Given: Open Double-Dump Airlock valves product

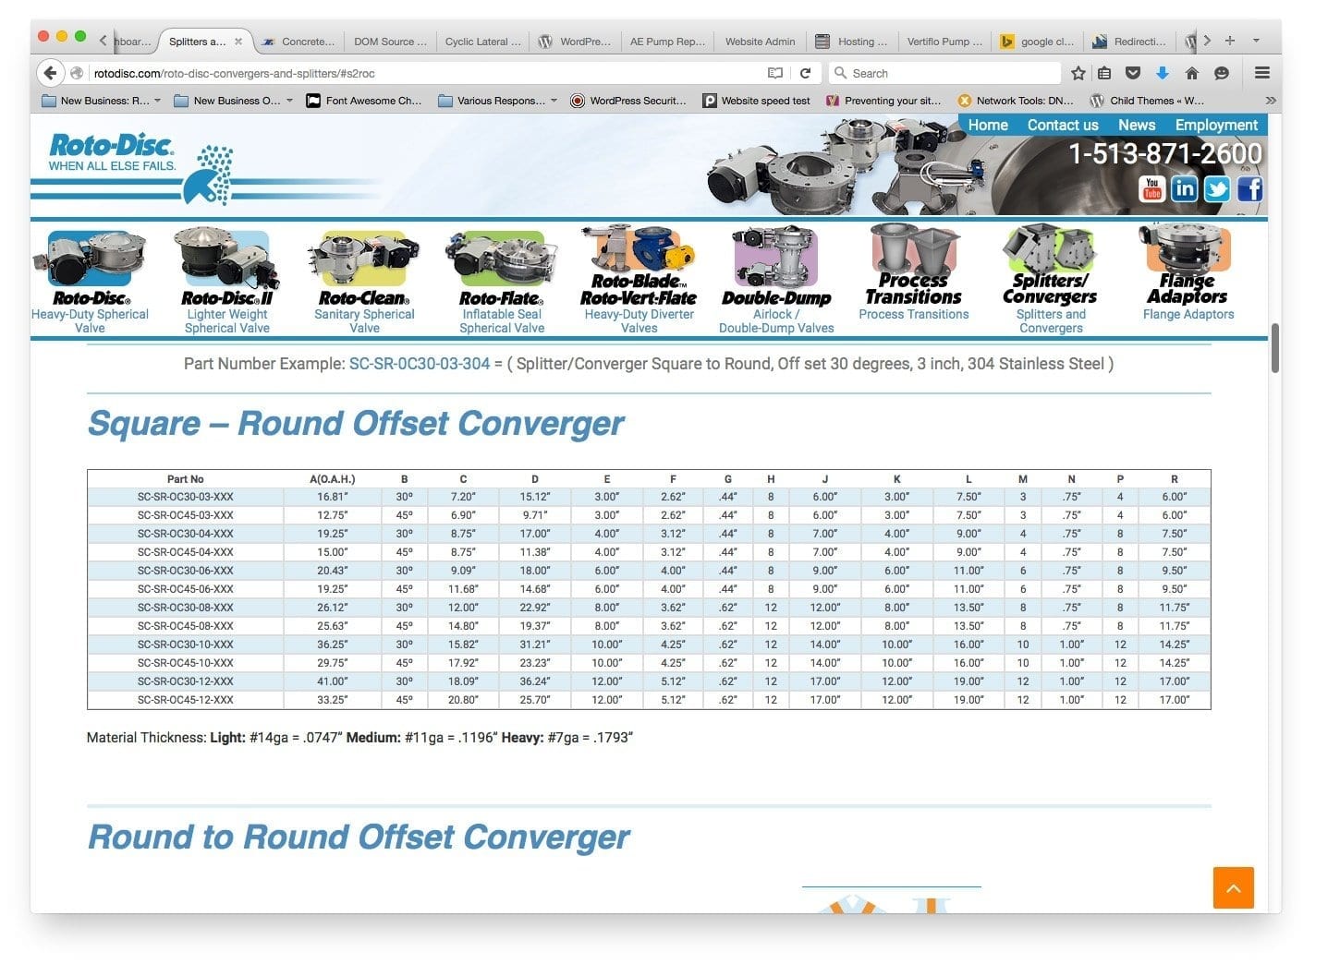Looking at the screenshot, I should coord(776,280).
